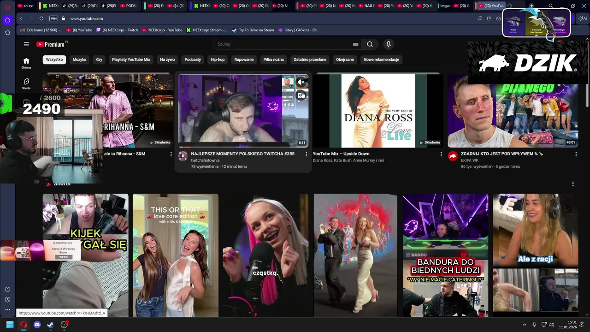Image resolution: width=590 pixels, height=332 pixels.
Task: Select the Ostatnio przesłane chip
Action: (310, 59)
